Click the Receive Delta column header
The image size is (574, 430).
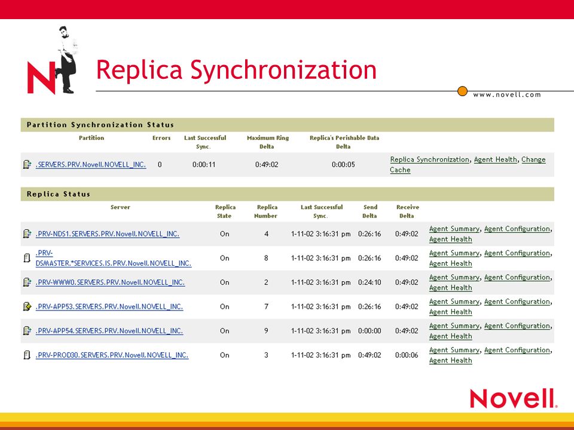(x=407, y=211)
